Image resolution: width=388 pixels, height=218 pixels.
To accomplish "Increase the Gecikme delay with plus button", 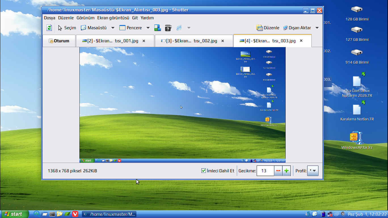I will pyautogui.click(x=286, y=171).
